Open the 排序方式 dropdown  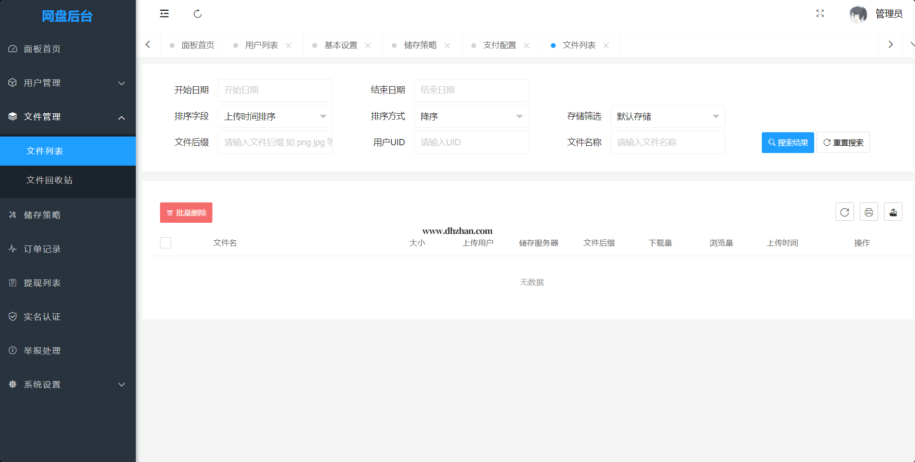[471, 117]
